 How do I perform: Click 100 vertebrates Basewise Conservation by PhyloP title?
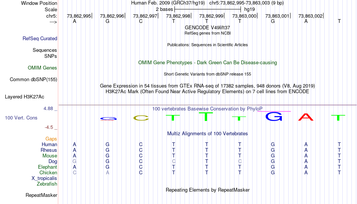pyautogui.click(x=207, y=109)
